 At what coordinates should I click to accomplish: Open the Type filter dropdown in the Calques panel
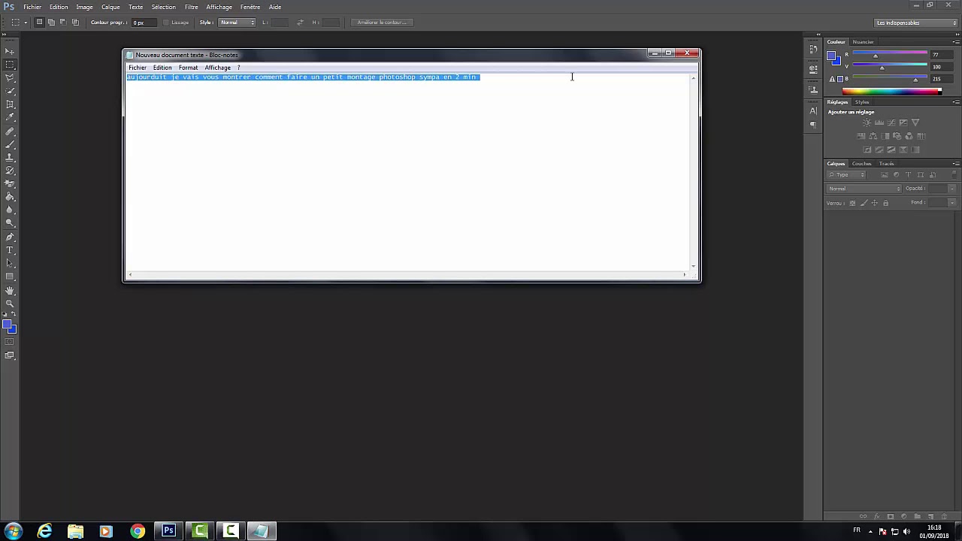pyautogui.click(x=847, y=174)
